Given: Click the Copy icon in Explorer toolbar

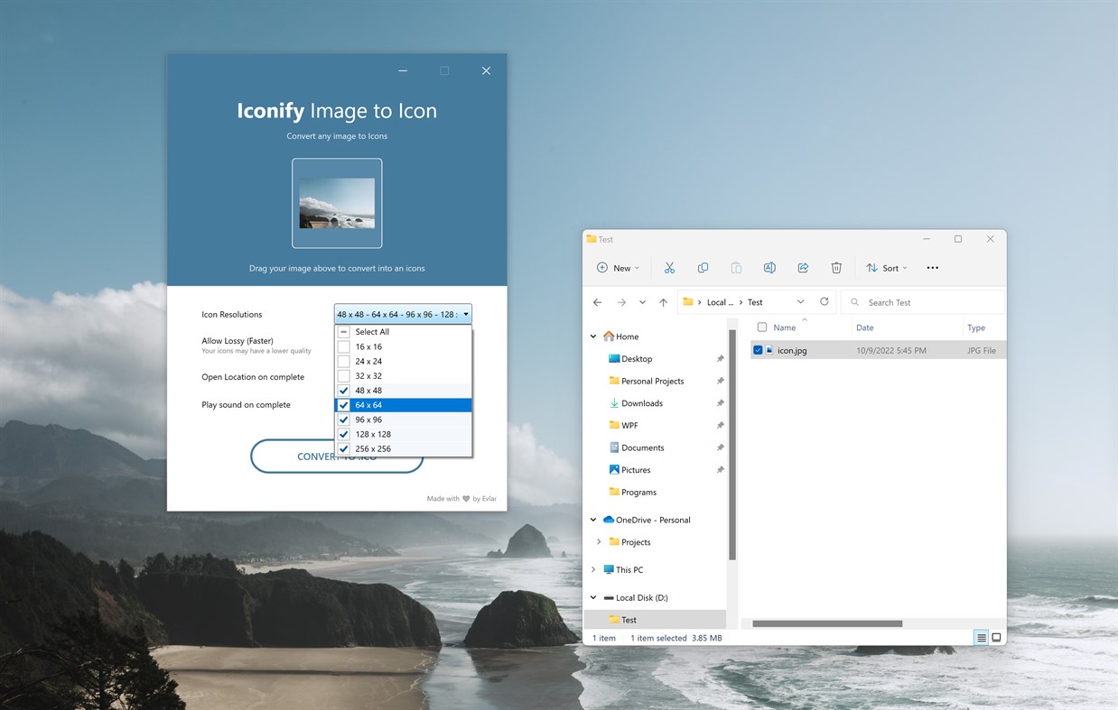Looking at the screenshot, I should click(x=703, y=267).
